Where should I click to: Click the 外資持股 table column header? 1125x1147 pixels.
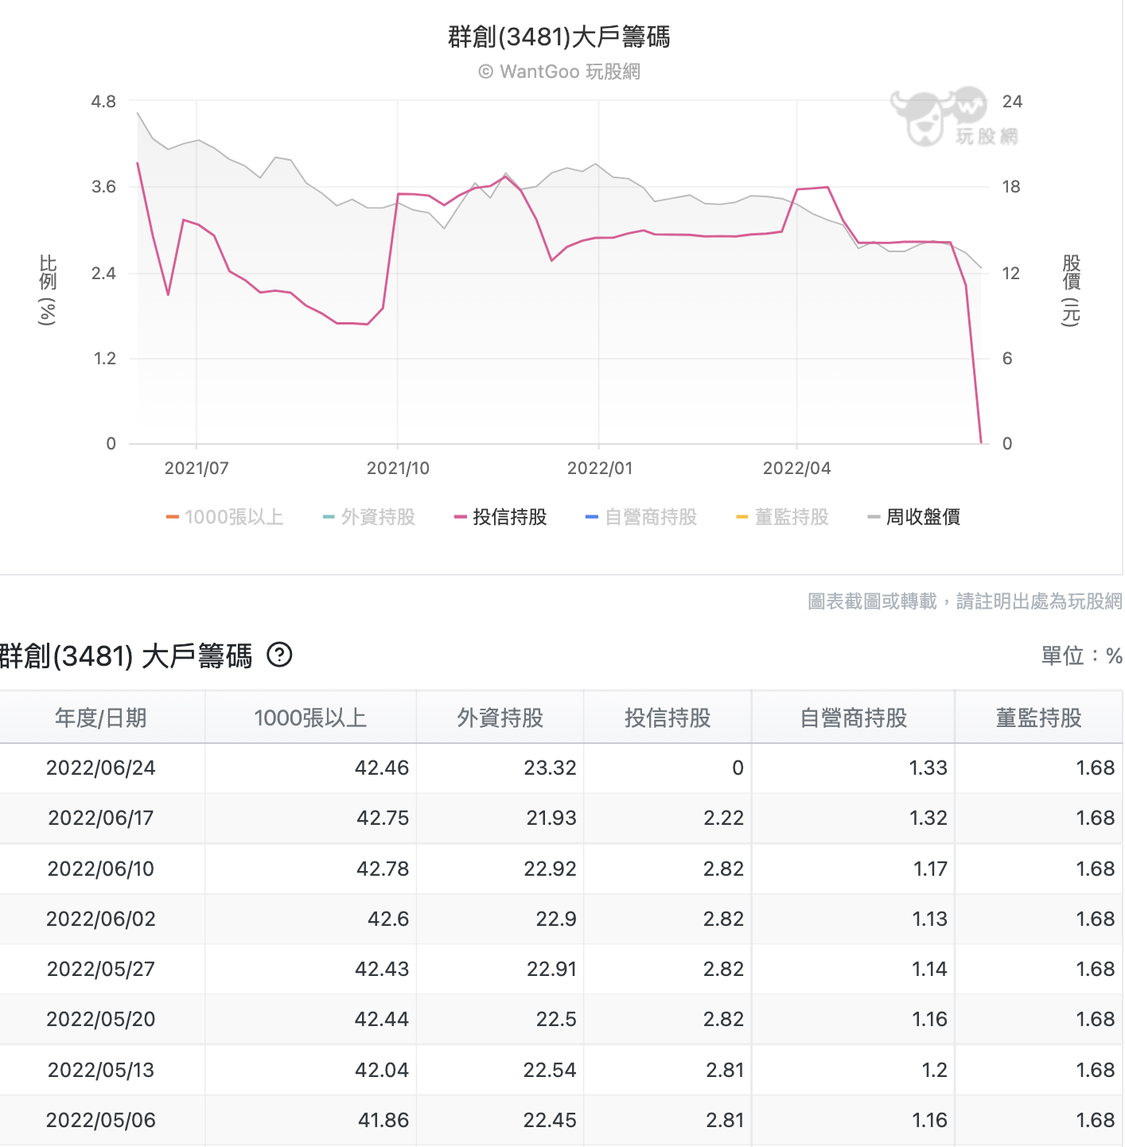coord(500,718)
